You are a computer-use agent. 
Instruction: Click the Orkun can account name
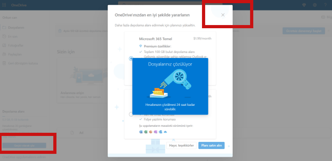click(x=10, y=17)
